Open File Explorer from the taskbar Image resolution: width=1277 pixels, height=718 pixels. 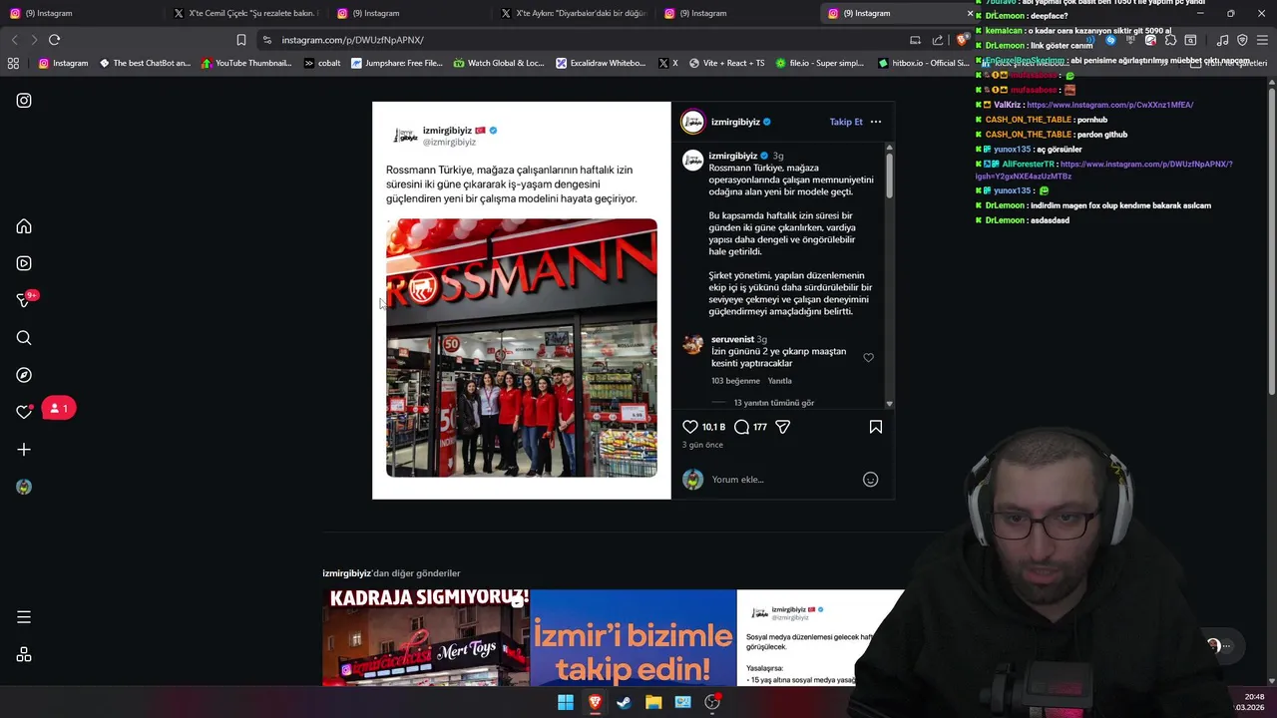653,702
